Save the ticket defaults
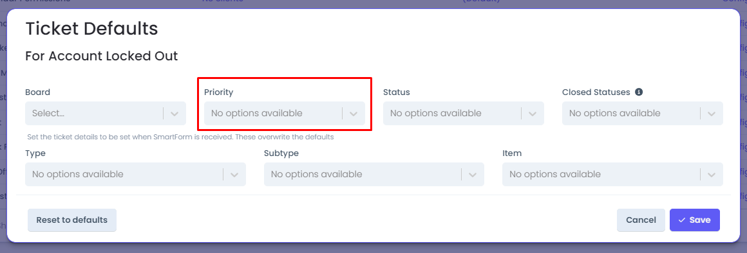The image size is (747, 253). (695, 220)
